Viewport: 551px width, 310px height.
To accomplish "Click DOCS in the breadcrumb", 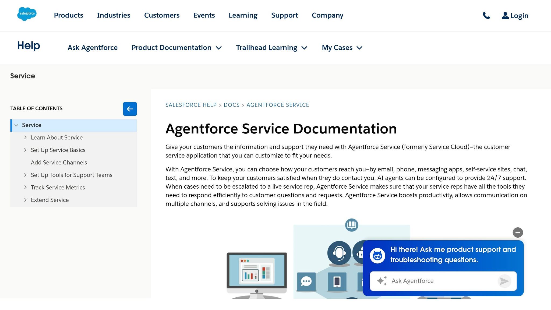I will 232,105.
